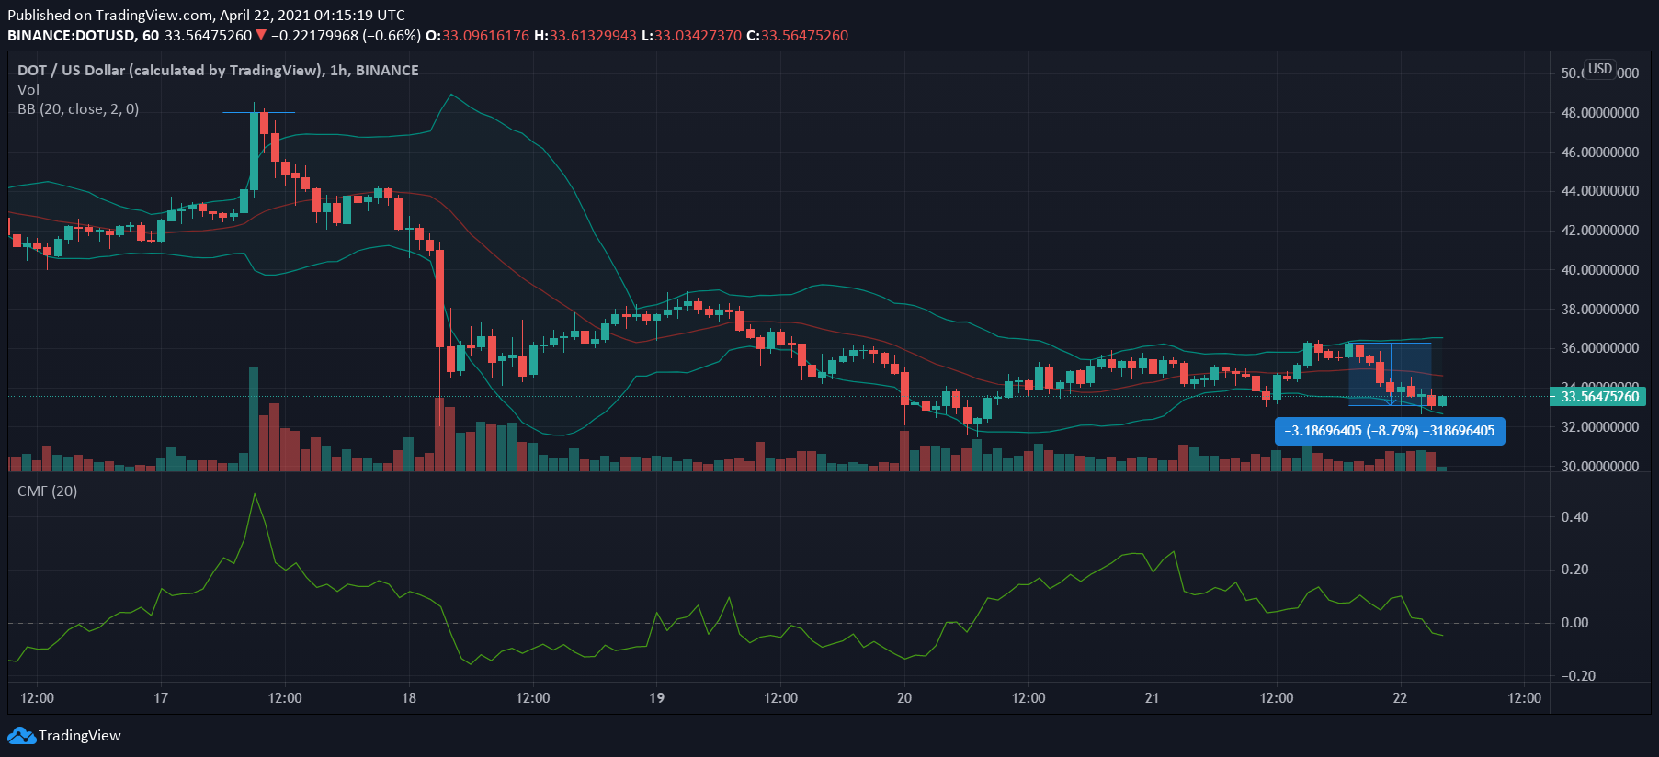Click the 0.40 CMF axis label
This screenshot has height=757, width=1659.
pos(1574,517)
